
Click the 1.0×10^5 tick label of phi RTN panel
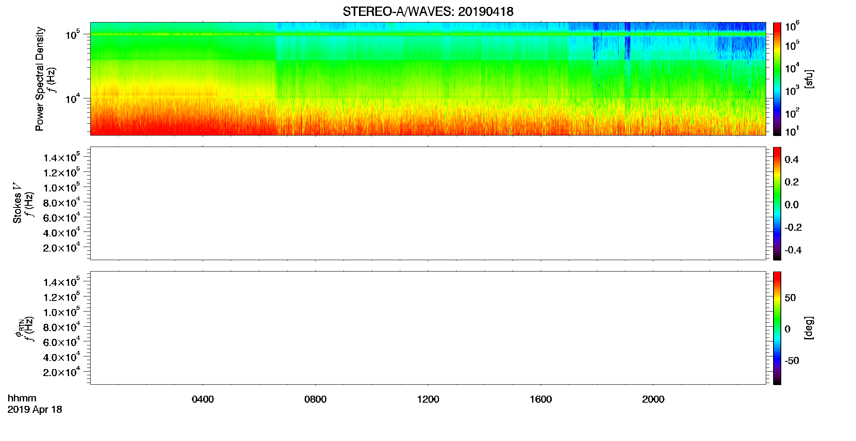pos(62,312)
